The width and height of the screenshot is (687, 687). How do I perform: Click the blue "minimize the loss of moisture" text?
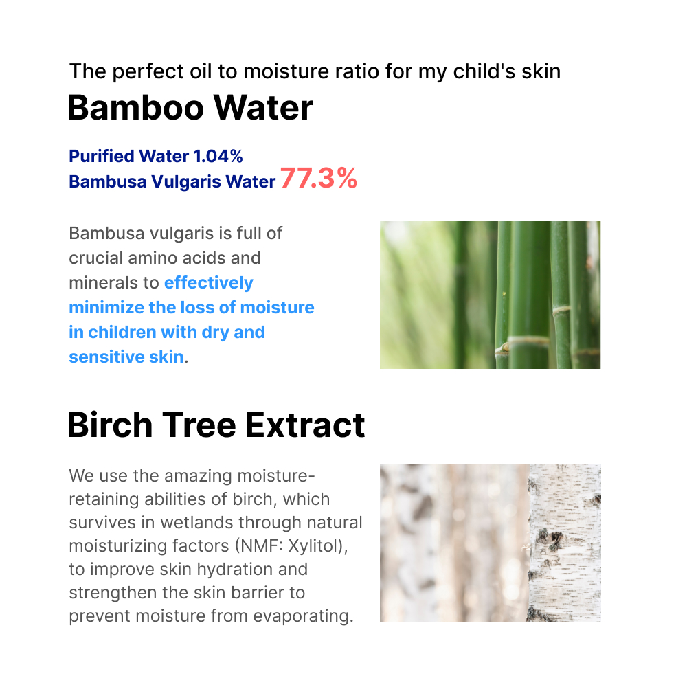pyautogui.click(x=192, y=308)
